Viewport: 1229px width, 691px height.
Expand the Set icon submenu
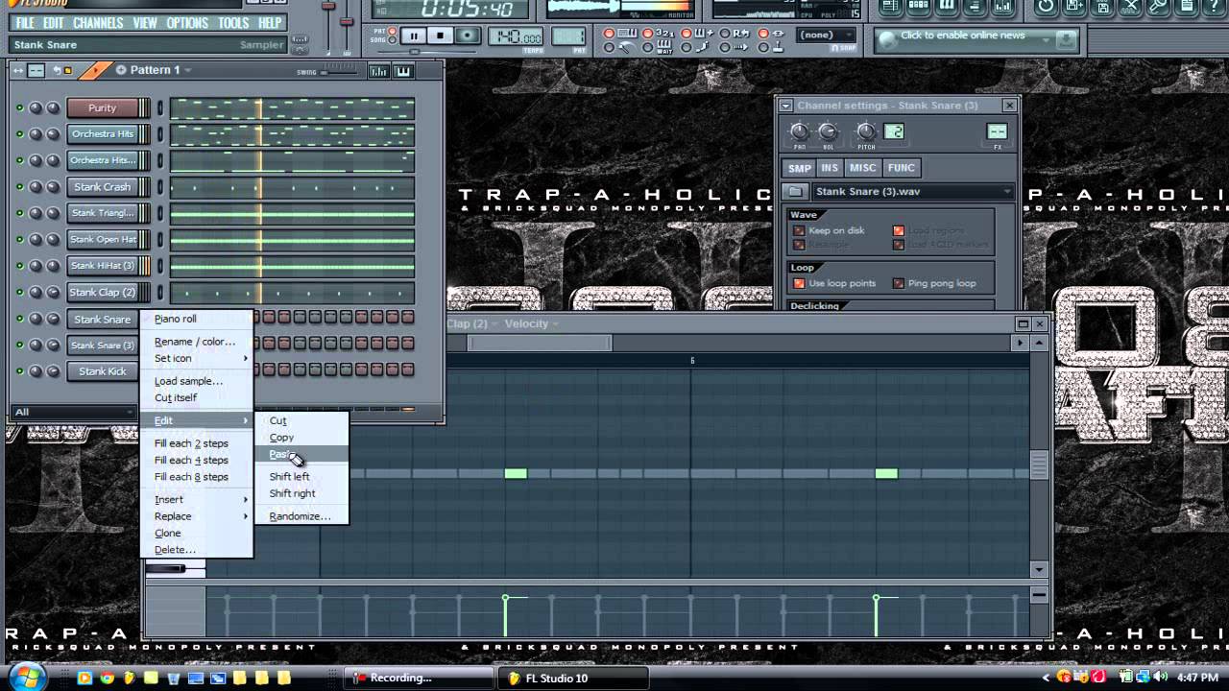197,358
